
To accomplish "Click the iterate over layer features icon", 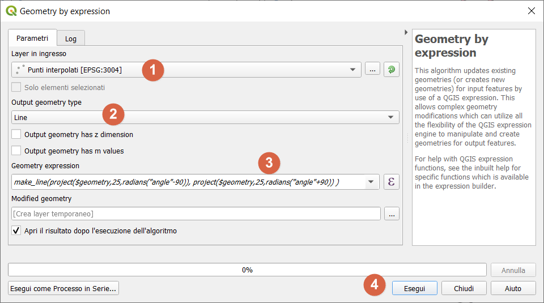I will [392, 70].
